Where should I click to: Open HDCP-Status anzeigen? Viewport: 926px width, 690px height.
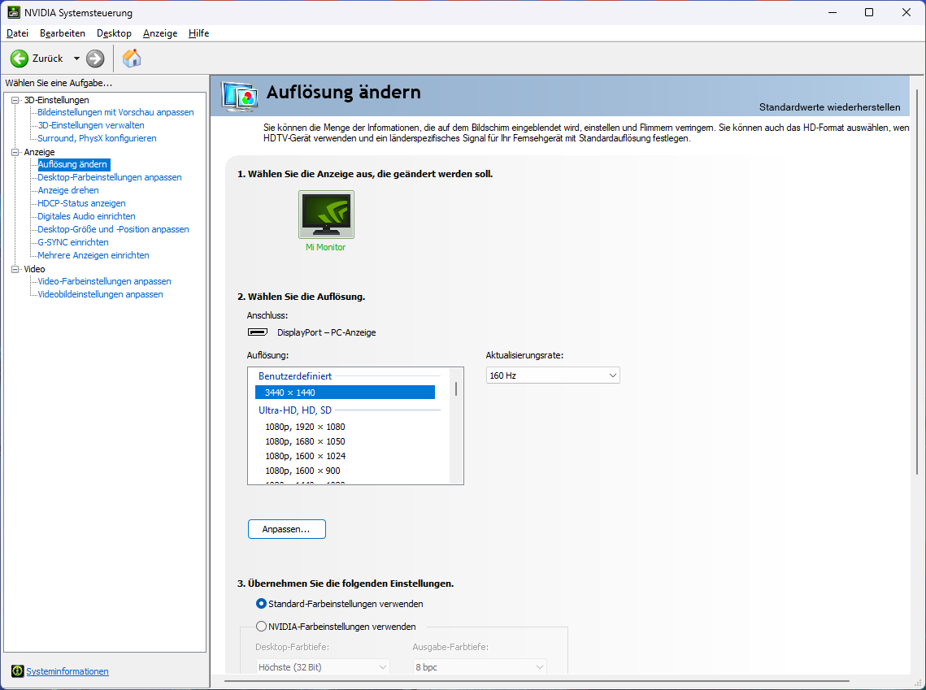[x=81, y=203]
